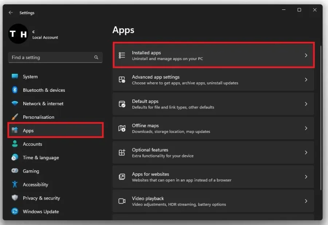Click the Accessibility figure icon

[15, 184]
